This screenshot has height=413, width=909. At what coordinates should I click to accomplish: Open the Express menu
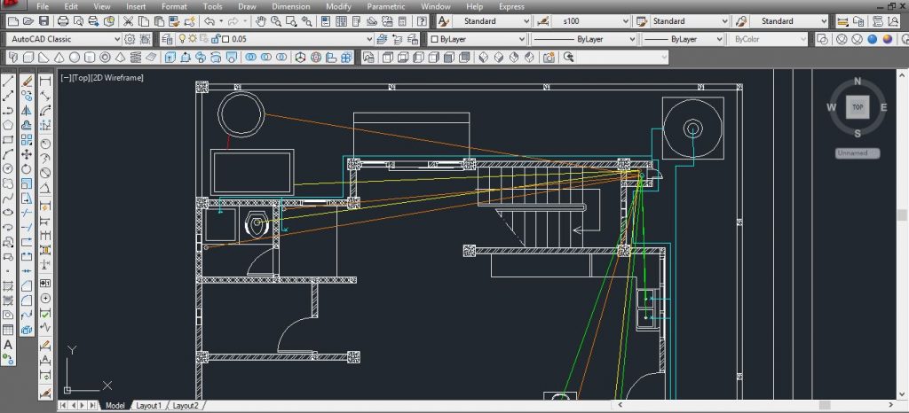point(511,6)
